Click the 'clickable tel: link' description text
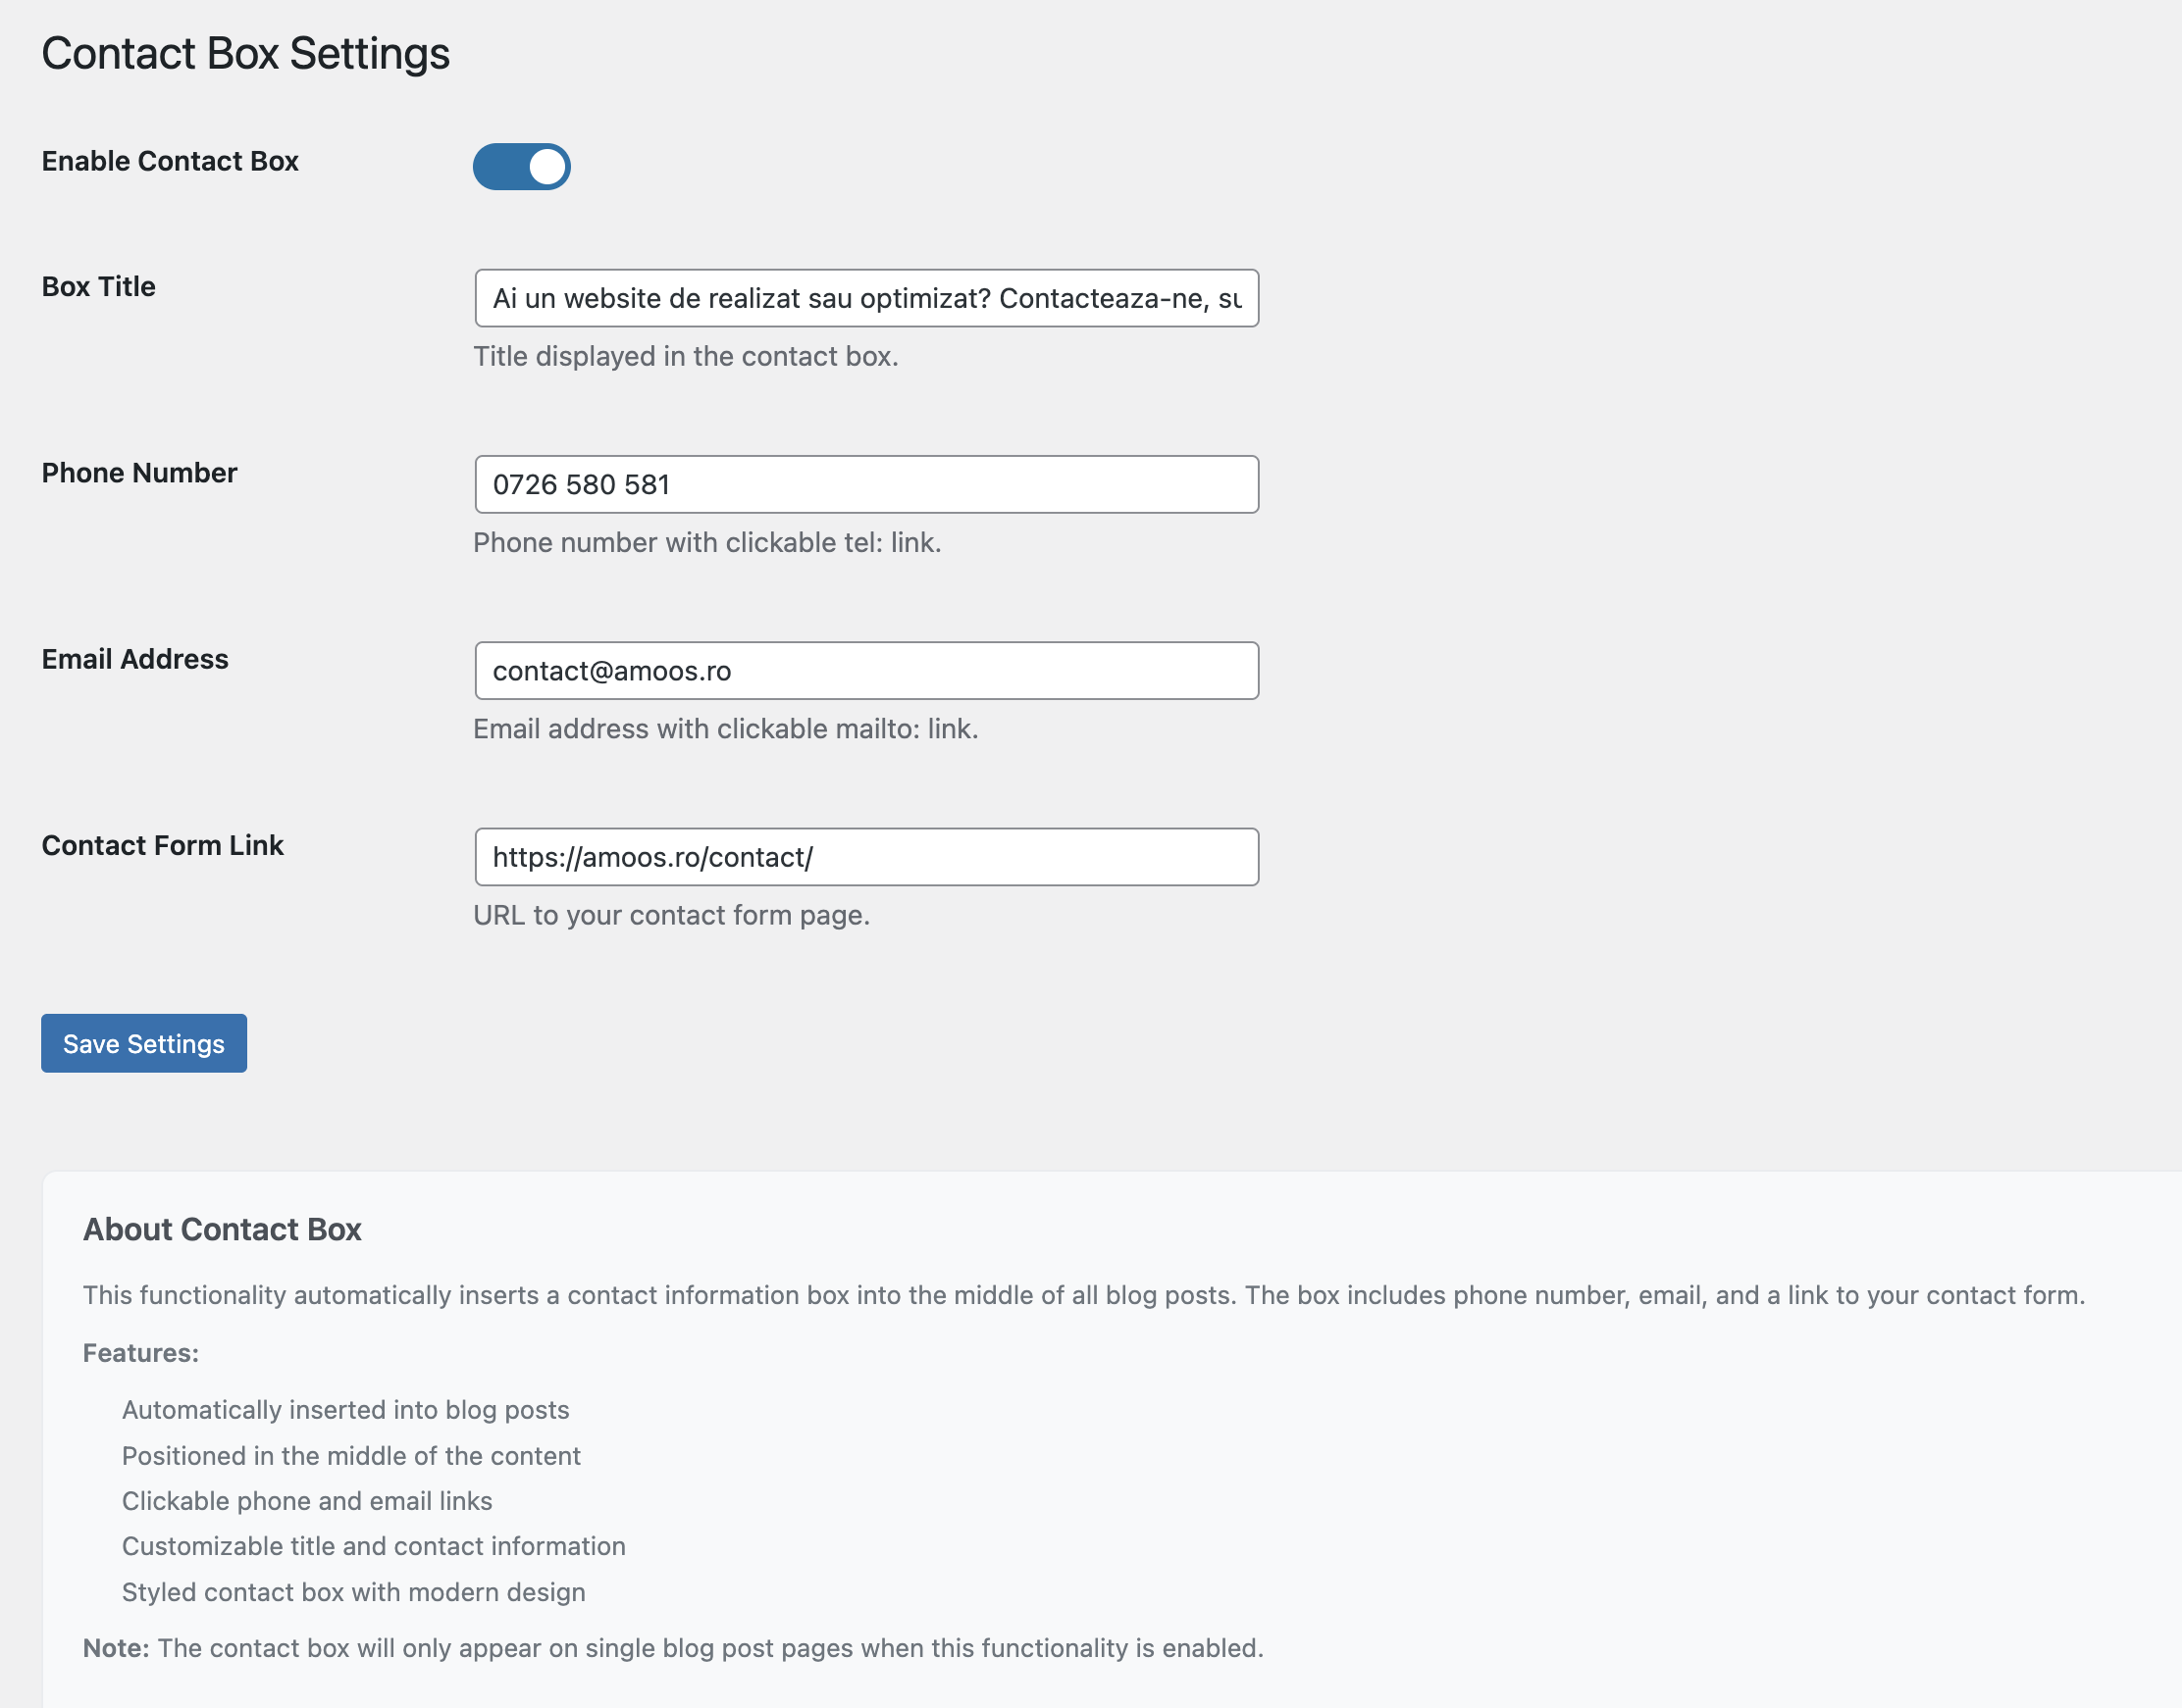 [x=706, y=542]
